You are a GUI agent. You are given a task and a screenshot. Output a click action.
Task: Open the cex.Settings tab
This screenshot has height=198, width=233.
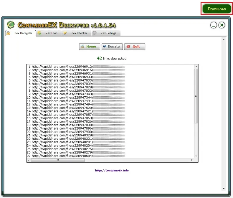(106, 33)
